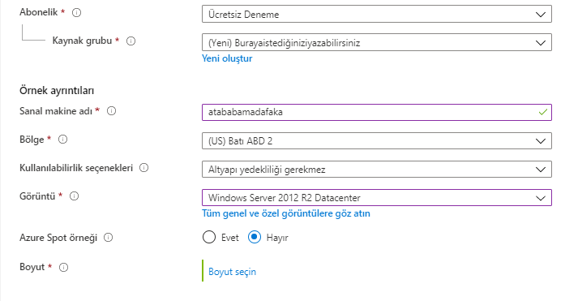Click the info icon next to Görüntü

pos(74,196)
